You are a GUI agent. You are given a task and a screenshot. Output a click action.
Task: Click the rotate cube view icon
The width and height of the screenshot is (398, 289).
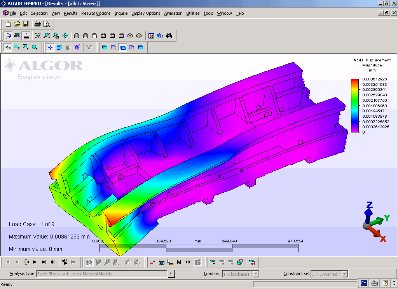coord(160,35)
